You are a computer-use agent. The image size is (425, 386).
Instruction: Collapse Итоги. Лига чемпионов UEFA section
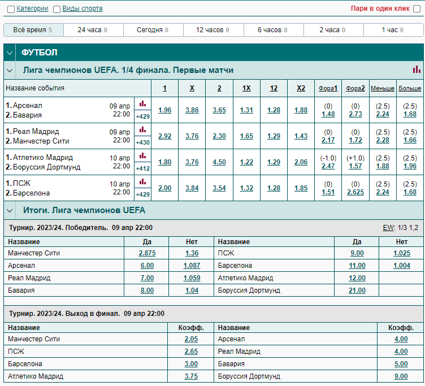pyautogui.click(x=10, y=210)
